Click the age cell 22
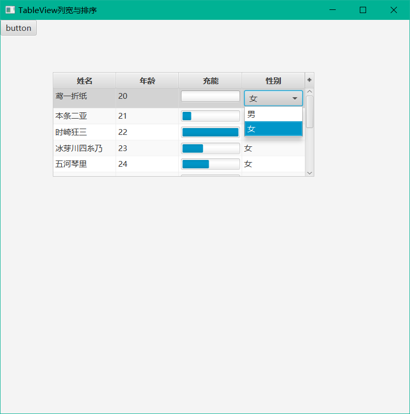Image resolution: width=410 pixels, height=414 pixels. [x=147, y=132]
